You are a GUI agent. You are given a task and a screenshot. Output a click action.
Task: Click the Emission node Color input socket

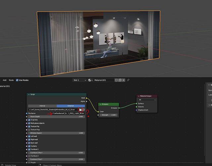pos(98,112)
